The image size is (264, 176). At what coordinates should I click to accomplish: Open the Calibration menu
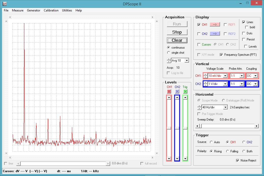click(51, 10)
